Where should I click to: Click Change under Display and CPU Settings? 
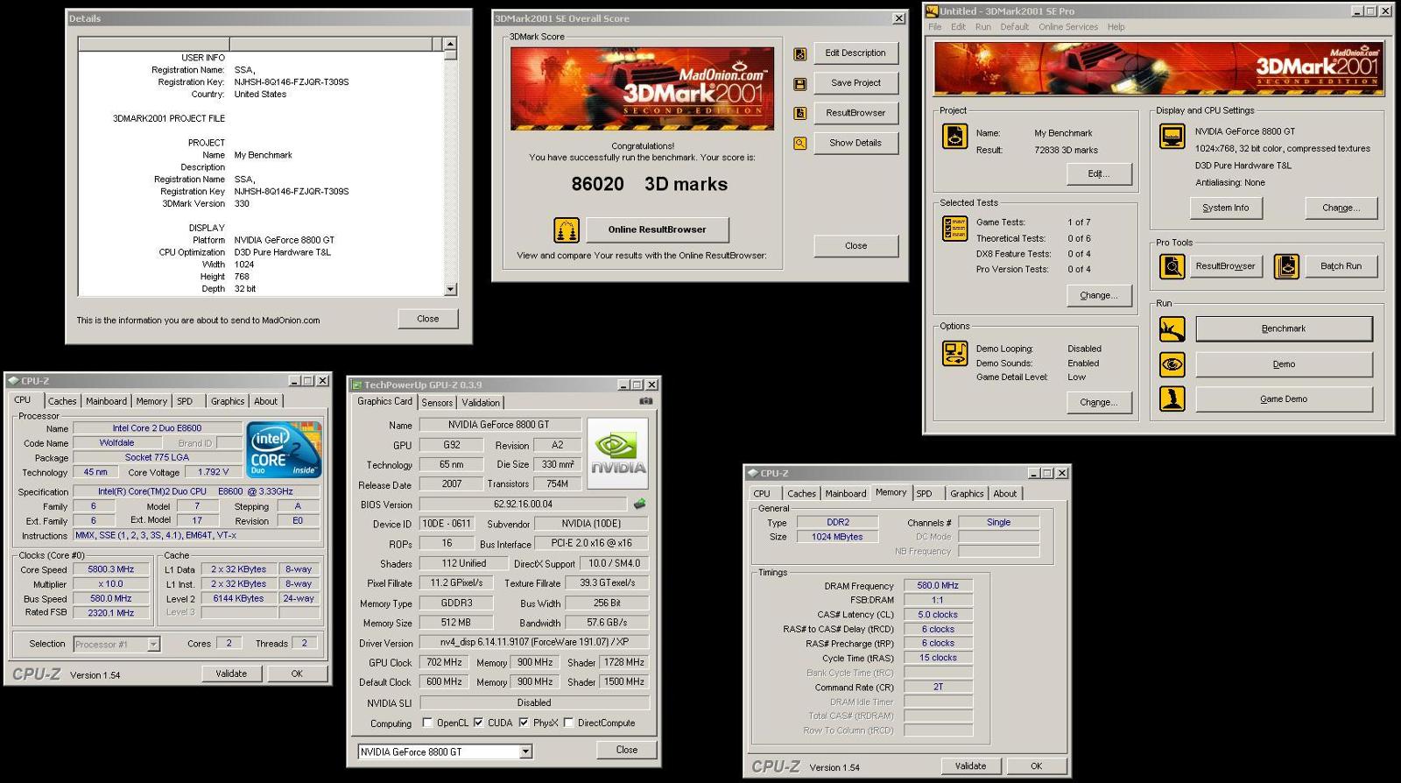pos(1341,208)
